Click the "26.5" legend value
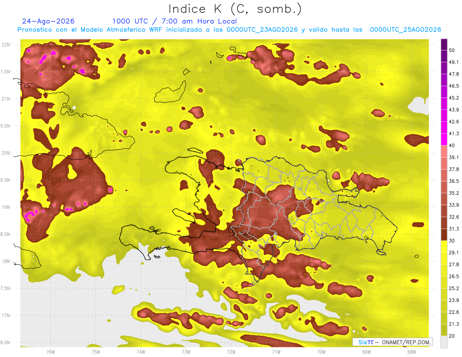462x357 pixels. [454, 277]
